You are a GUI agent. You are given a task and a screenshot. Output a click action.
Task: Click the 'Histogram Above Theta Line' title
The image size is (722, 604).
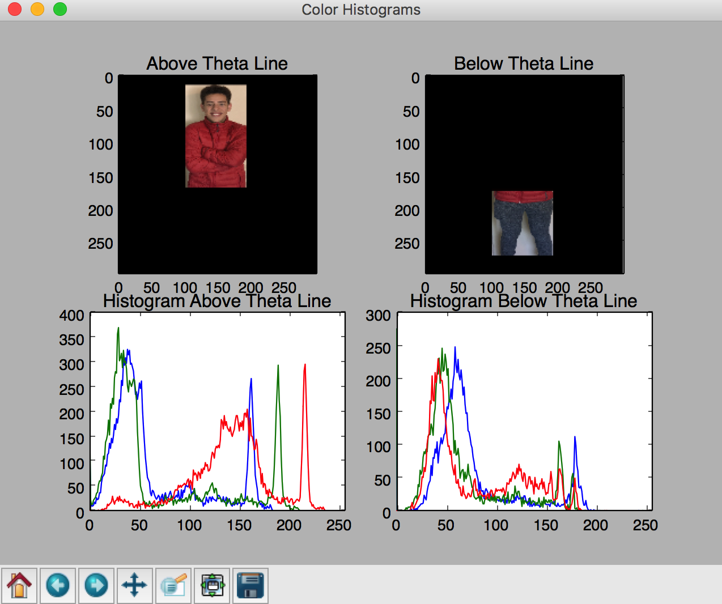[x=217, y=301]
